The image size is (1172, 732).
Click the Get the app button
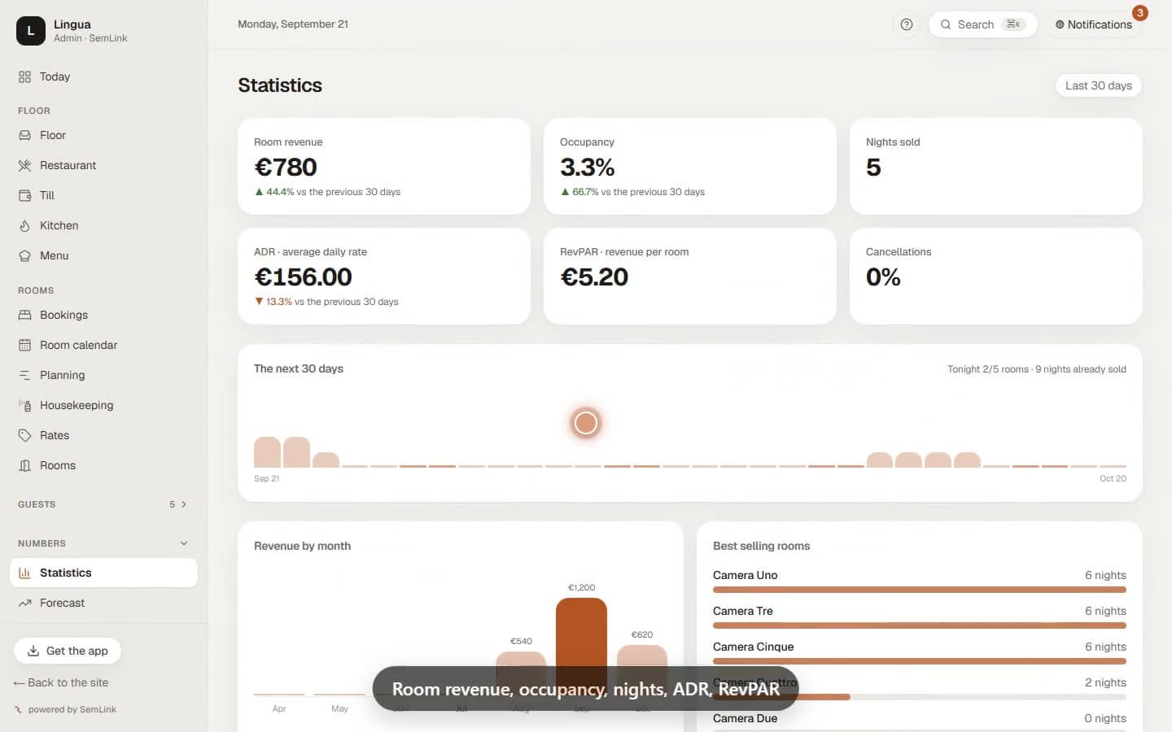[x=68, y=651]
